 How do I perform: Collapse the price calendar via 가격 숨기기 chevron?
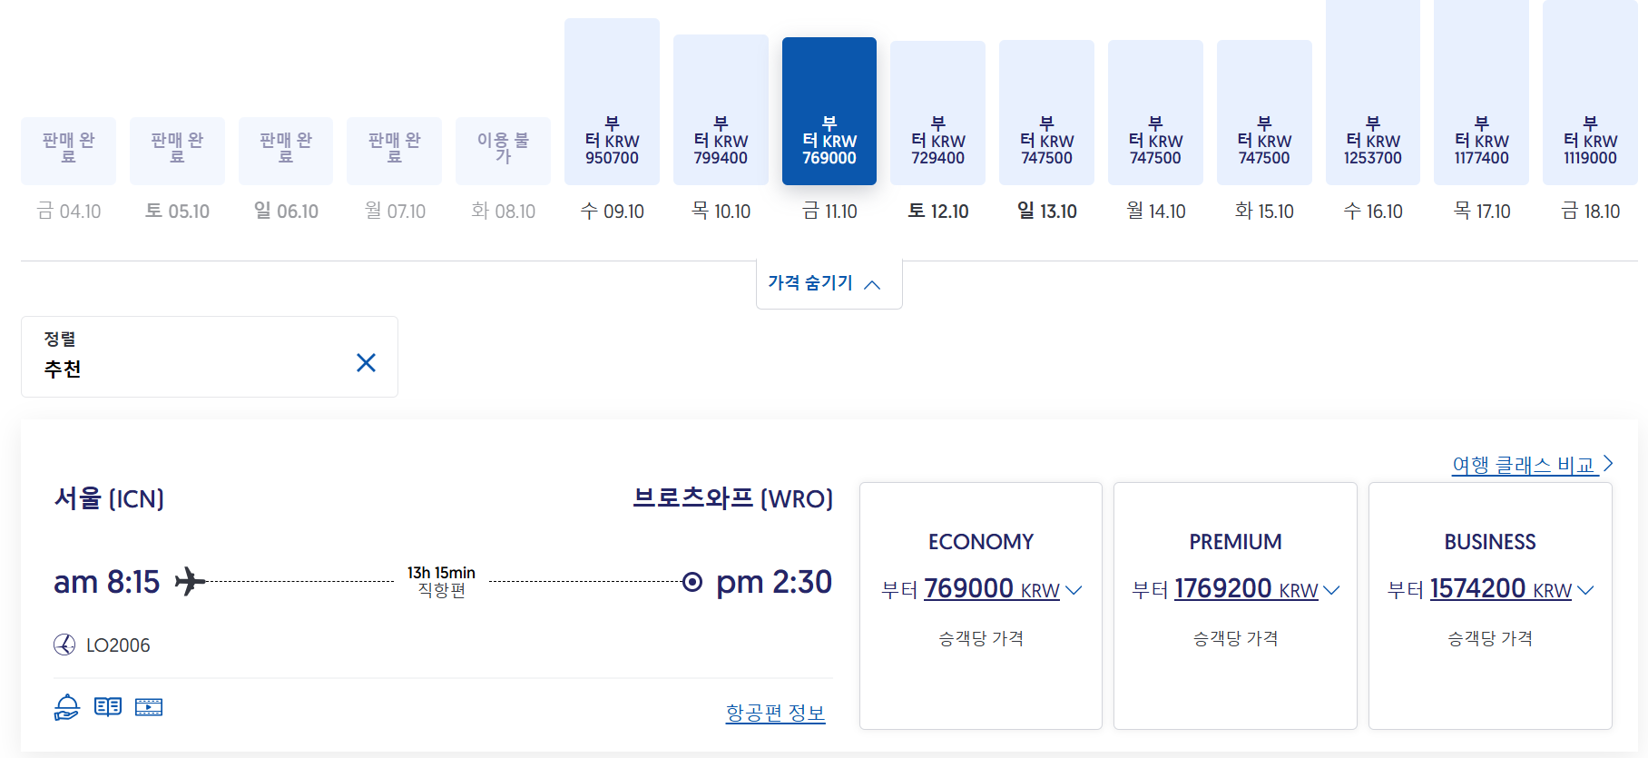coord(873,284)
